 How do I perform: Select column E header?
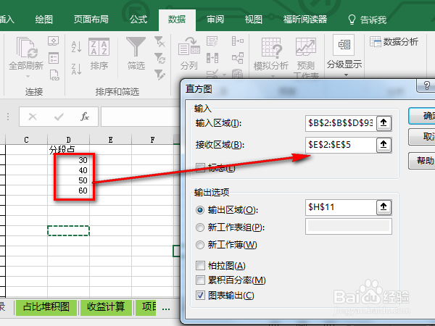point(110,140)
